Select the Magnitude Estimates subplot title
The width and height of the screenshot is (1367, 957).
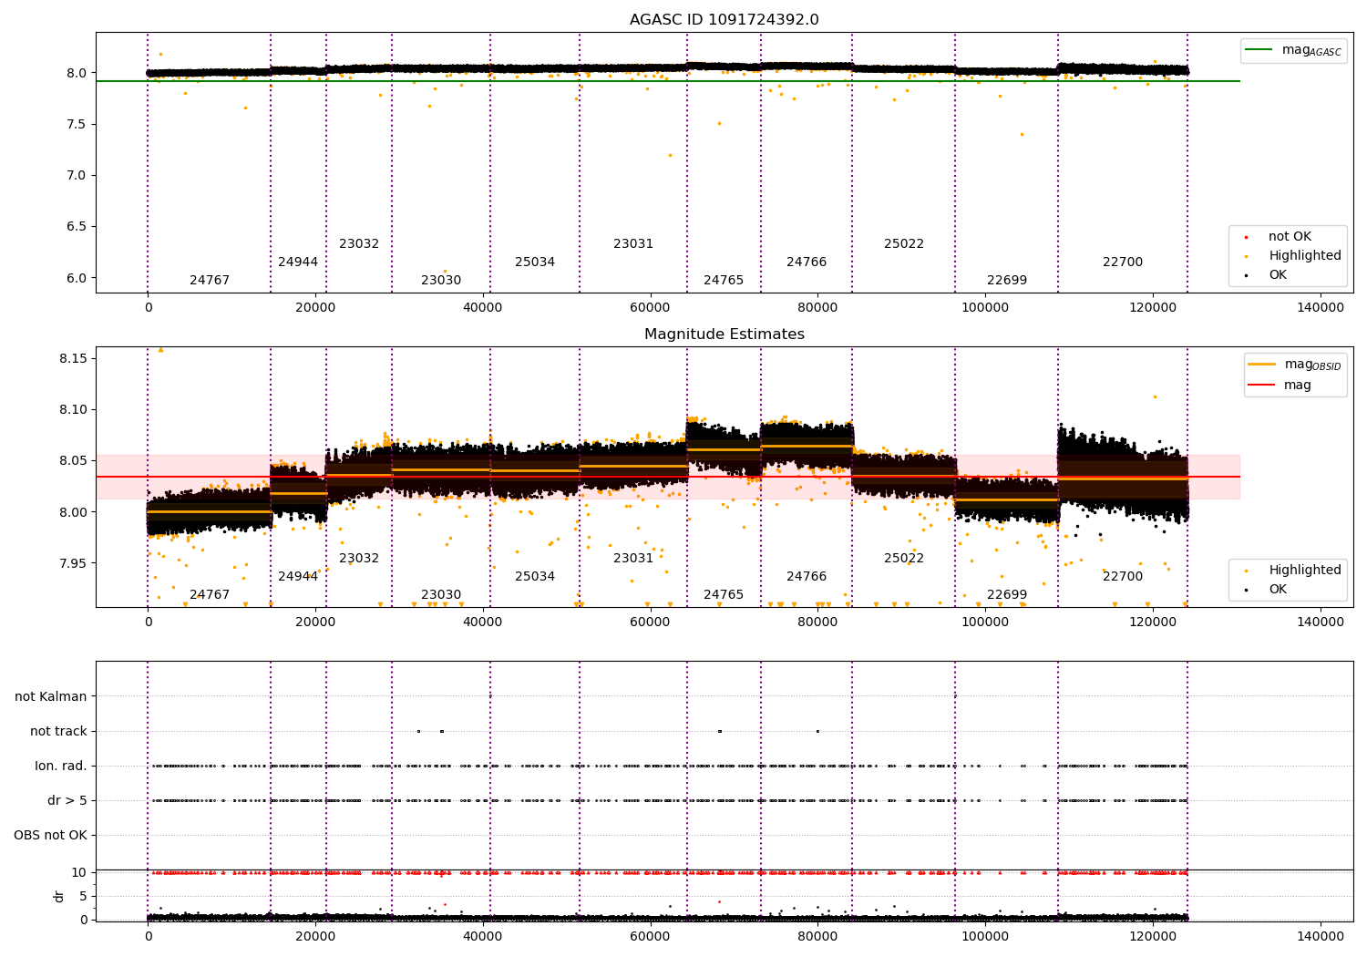[724, 334]
